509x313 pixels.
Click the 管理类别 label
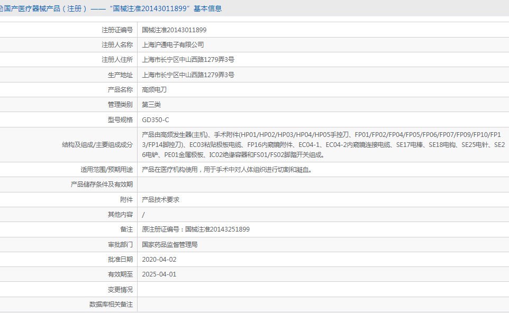[x=120, y=105]
